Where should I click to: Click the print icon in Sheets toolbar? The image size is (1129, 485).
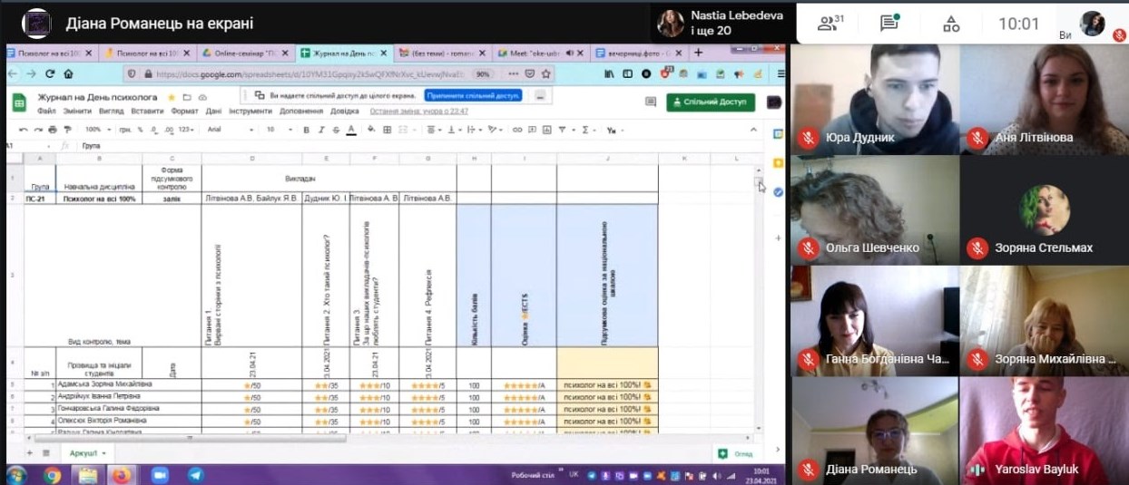pyautogui.click(x=54, y=130)
